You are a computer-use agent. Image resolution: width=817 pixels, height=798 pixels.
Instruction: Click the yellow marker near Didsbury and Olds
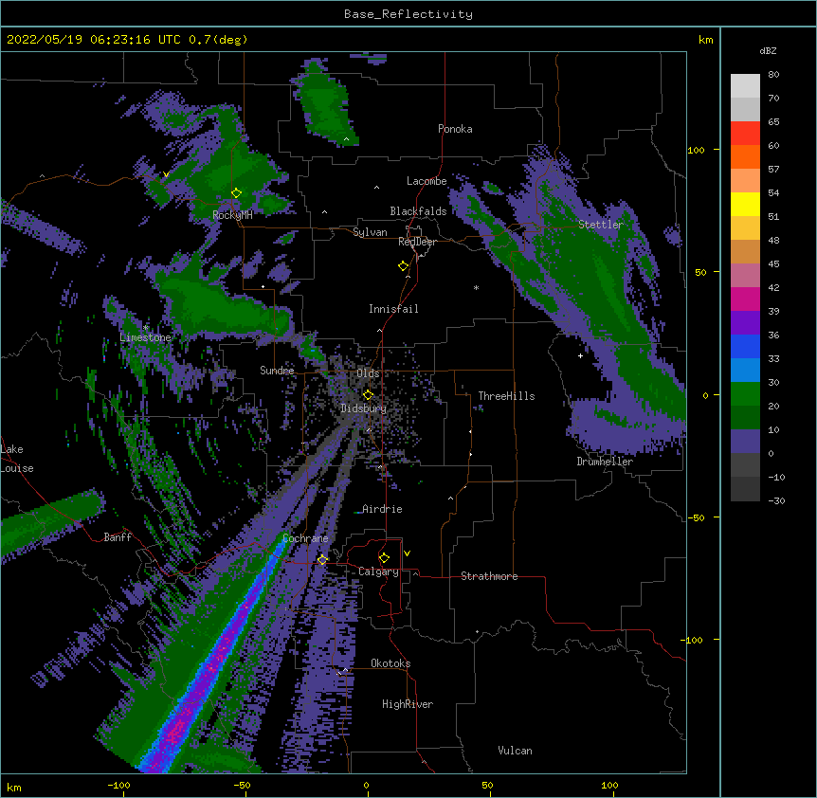[368, 395]
